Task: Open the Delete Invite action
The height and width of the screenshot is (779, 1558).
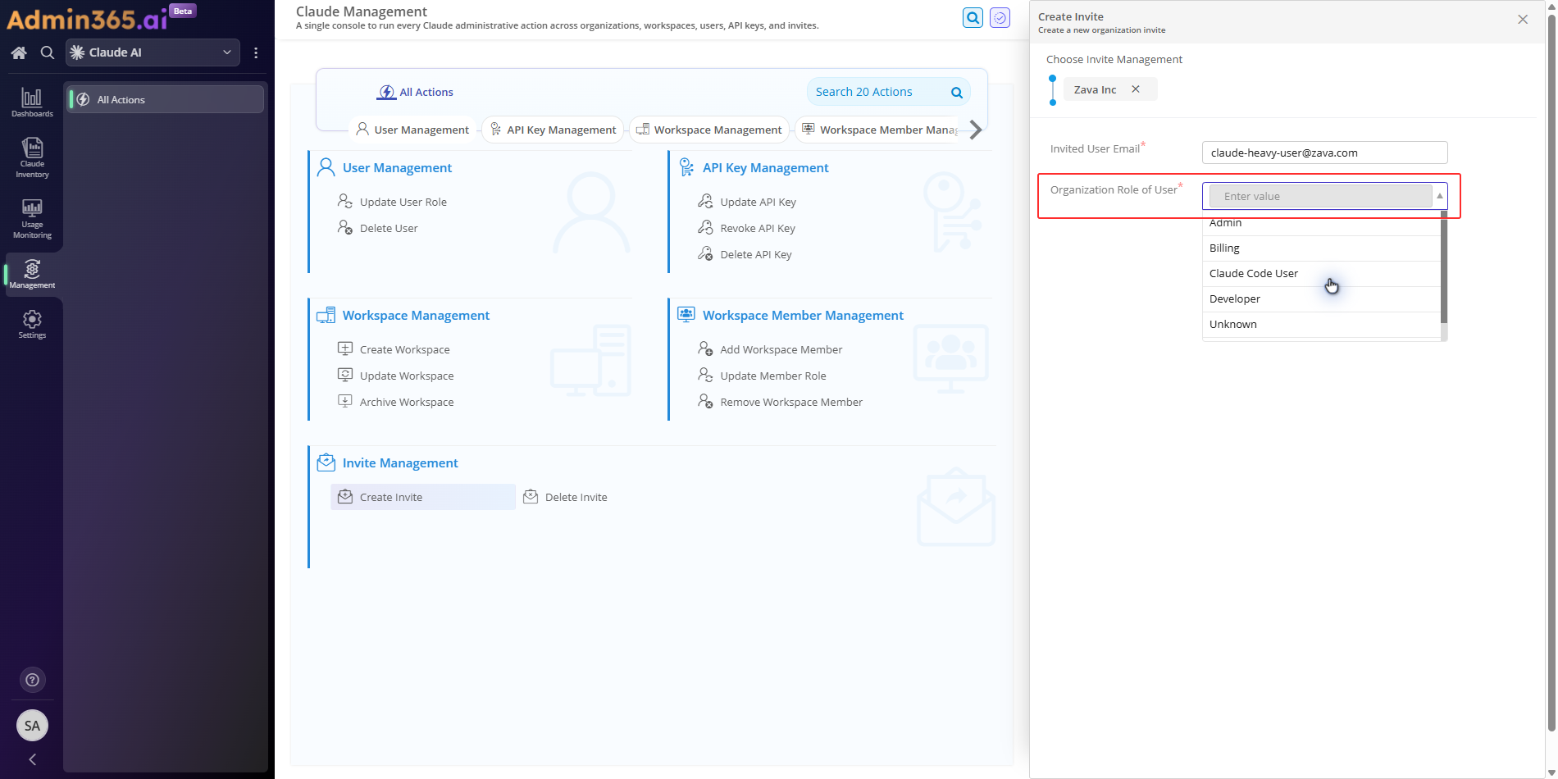Action: [566, 497]
